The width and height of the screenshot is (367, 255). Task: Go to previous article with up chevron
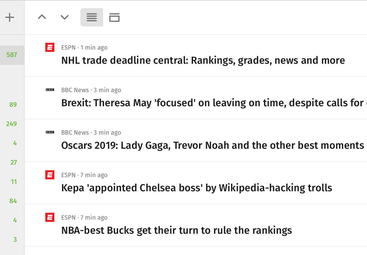tap(42, 17)
